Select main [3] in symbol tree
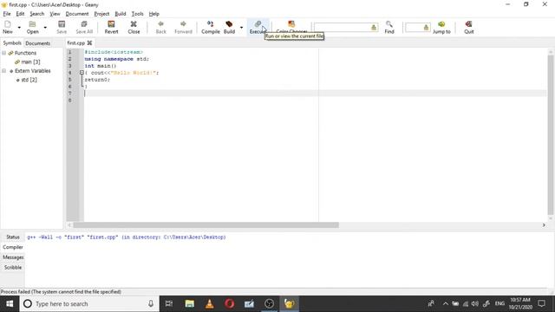555x312 pixels. 31,62
